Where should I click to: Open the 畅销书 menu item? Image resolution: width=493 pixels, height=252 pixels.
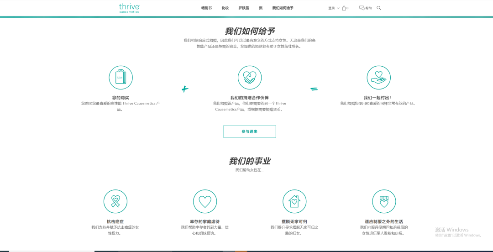click(x=207, y=8)
